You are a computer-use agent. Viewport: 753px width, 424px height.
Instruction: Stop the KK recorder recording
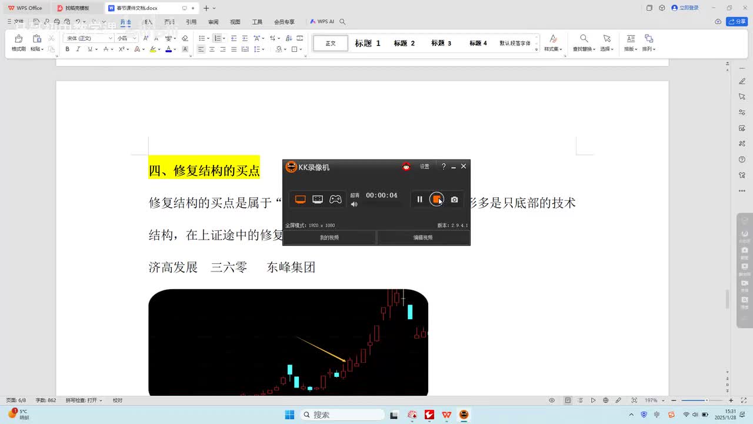(x=437, y=200)
